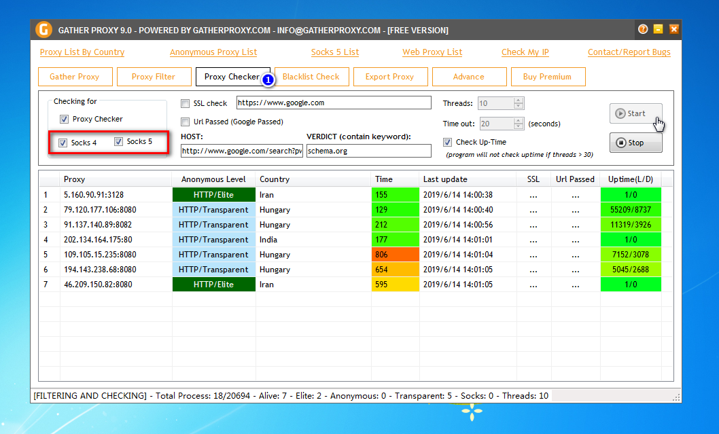
Task: Open the Socks 5 List link
Action: coord(335,52)
